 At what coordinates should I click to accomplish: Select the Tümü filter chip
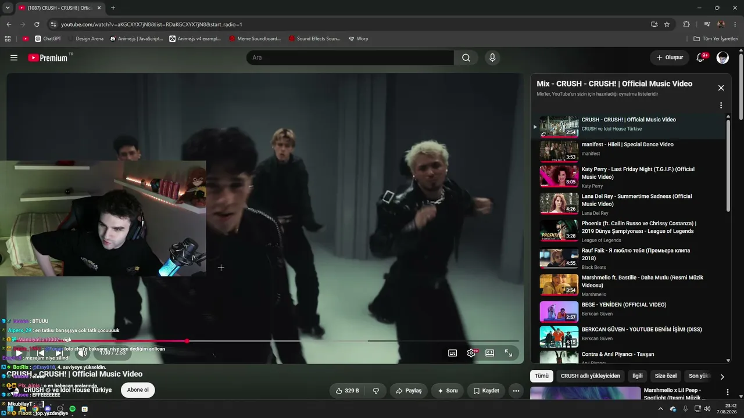(x=541, y=376)
